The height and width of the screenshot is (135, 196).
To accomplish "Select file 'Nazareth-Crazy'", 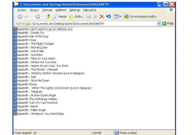I will click(25, 40).
